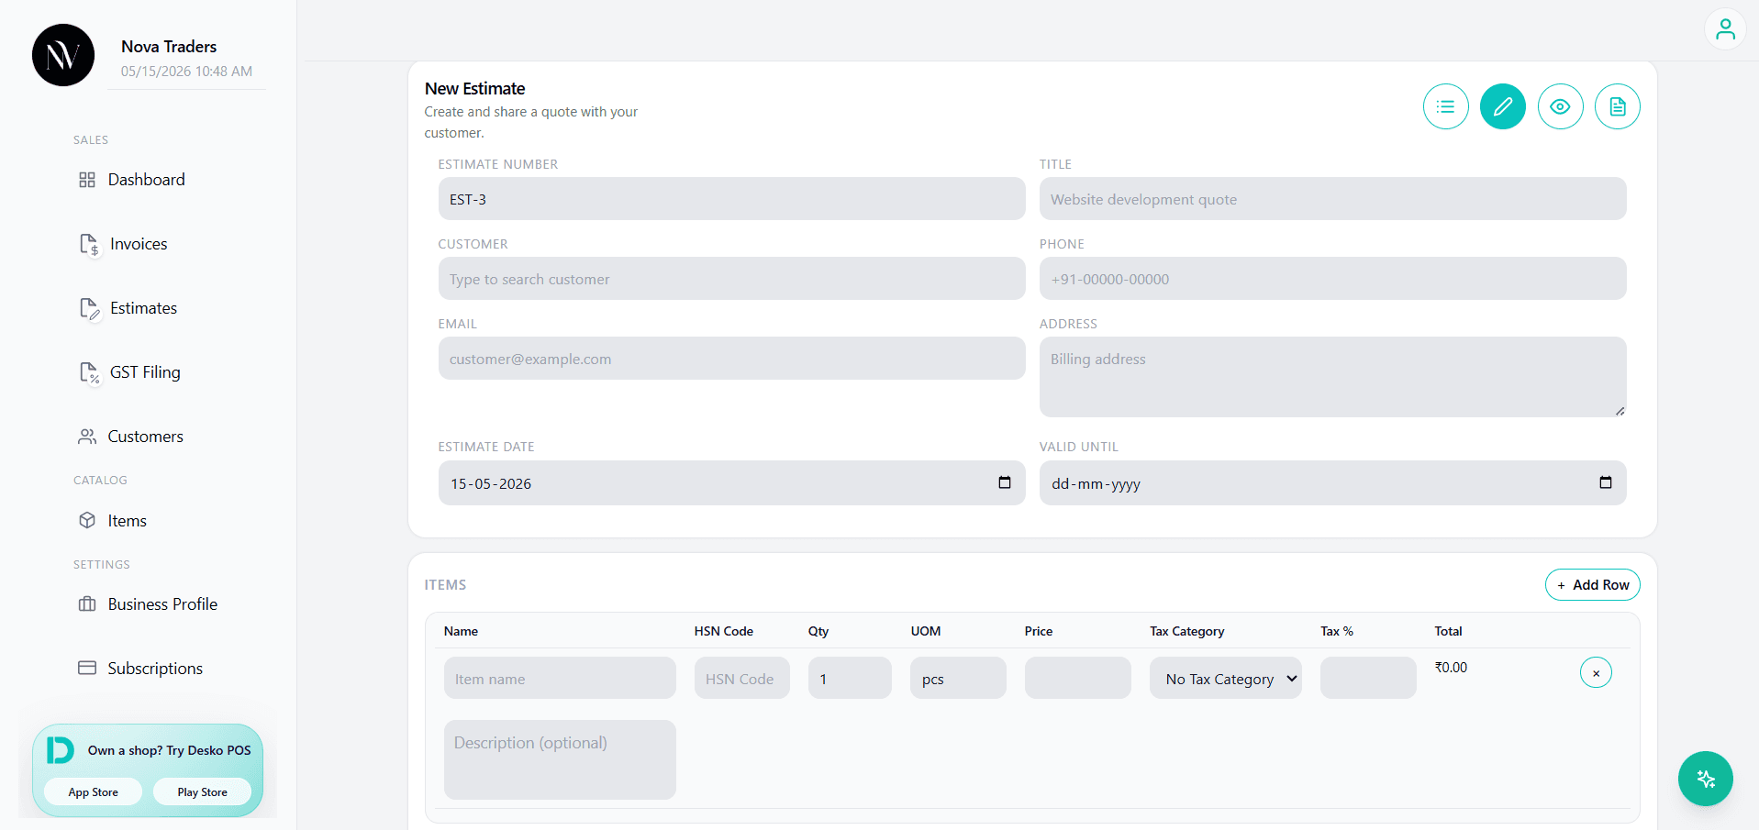The width and height of the screenshot is (1759, 830).
Task: Focus the UOM field showing pcs
Action: (x=958, y=678)
